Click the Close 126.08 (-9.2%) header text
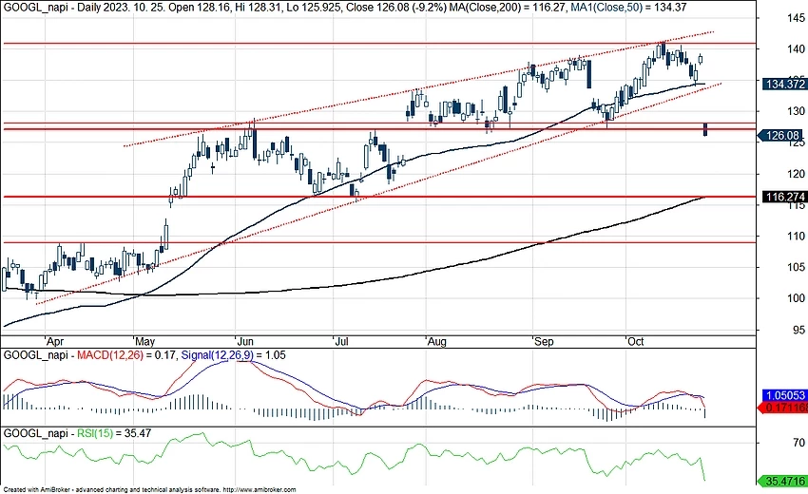The image size is (808, 494). [396, 8]
